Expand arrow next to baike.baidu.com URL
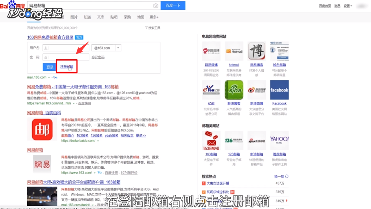Viewport: 371px width, 209px height. (98, 141)
